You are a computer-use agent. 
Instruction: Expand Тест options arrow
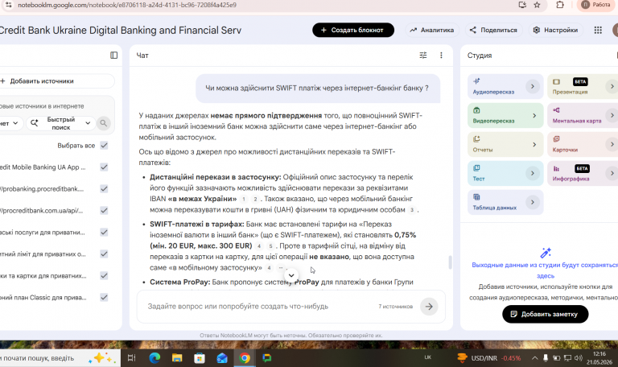(x=533, y=173)
